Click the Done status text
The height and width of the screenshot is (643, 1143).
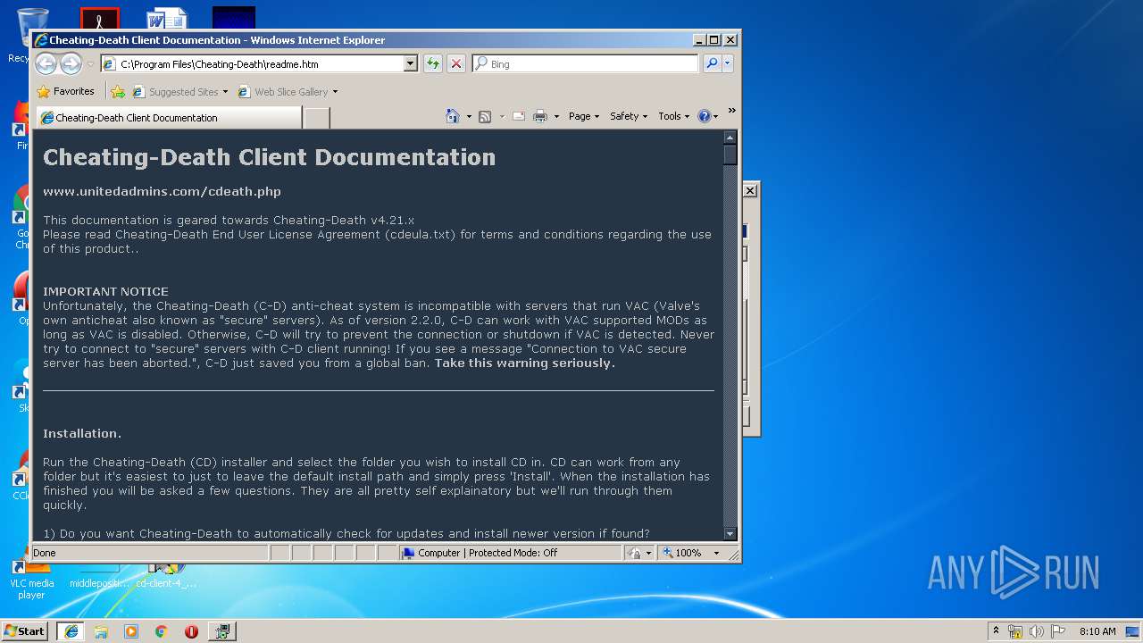[x=45, y=553]
